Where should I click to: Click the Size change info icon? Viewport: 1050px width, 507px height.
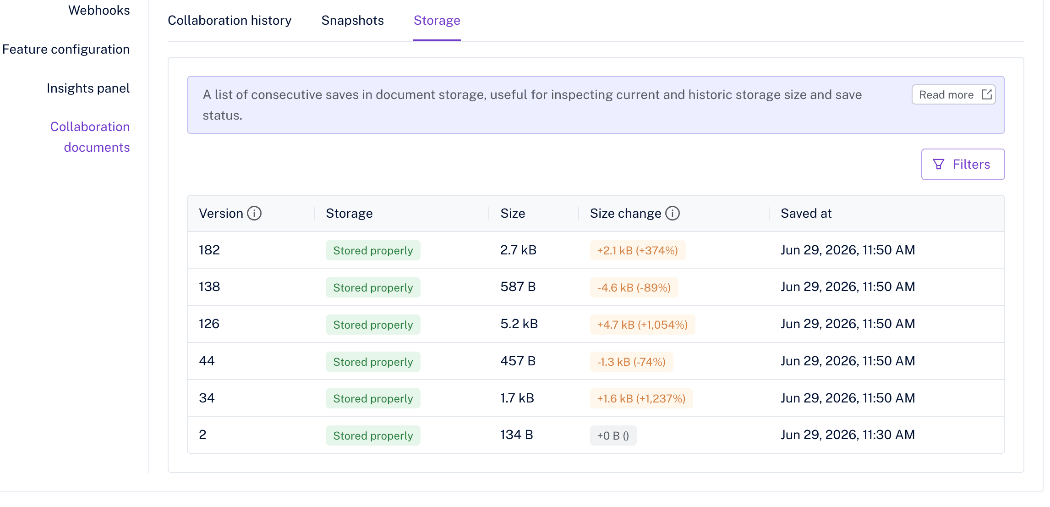pos(673,213)
